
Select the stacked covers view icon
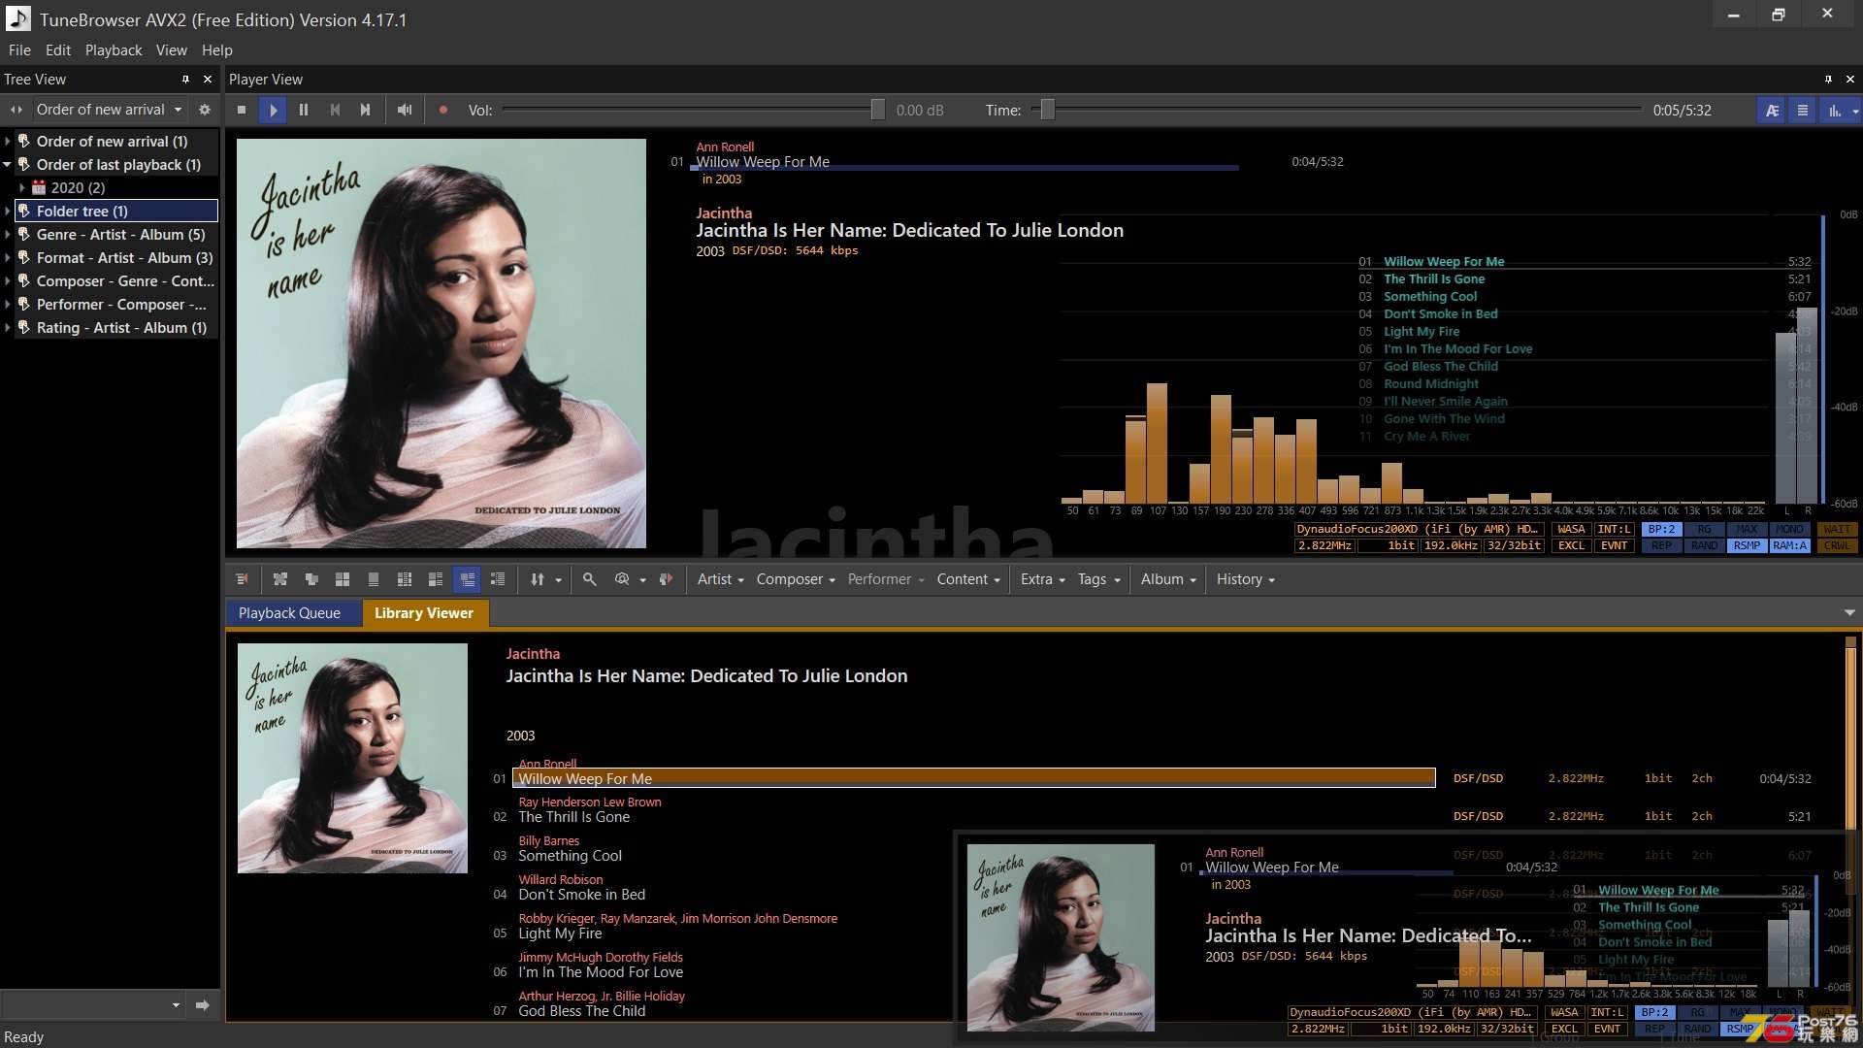coord(311,579)
